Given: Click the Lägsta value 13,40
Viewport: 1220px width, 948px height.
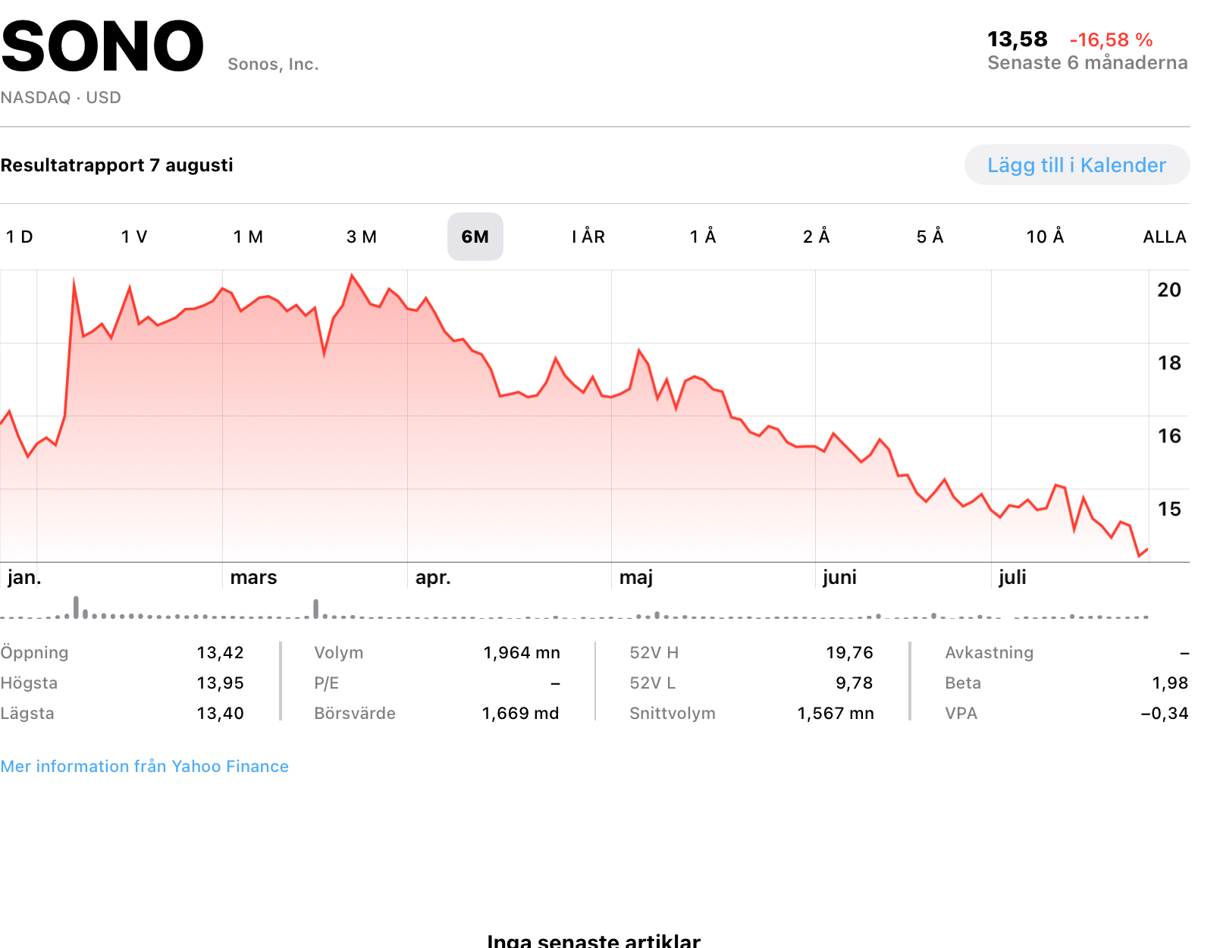Looking at the screenshot, I should (x=220, y=713).
